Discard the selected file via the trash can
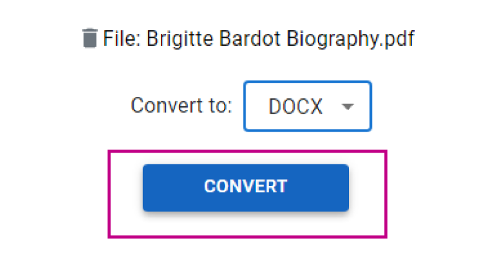This screenshot has width=495, height=275. pyautogui.click(x=90, y=38)
